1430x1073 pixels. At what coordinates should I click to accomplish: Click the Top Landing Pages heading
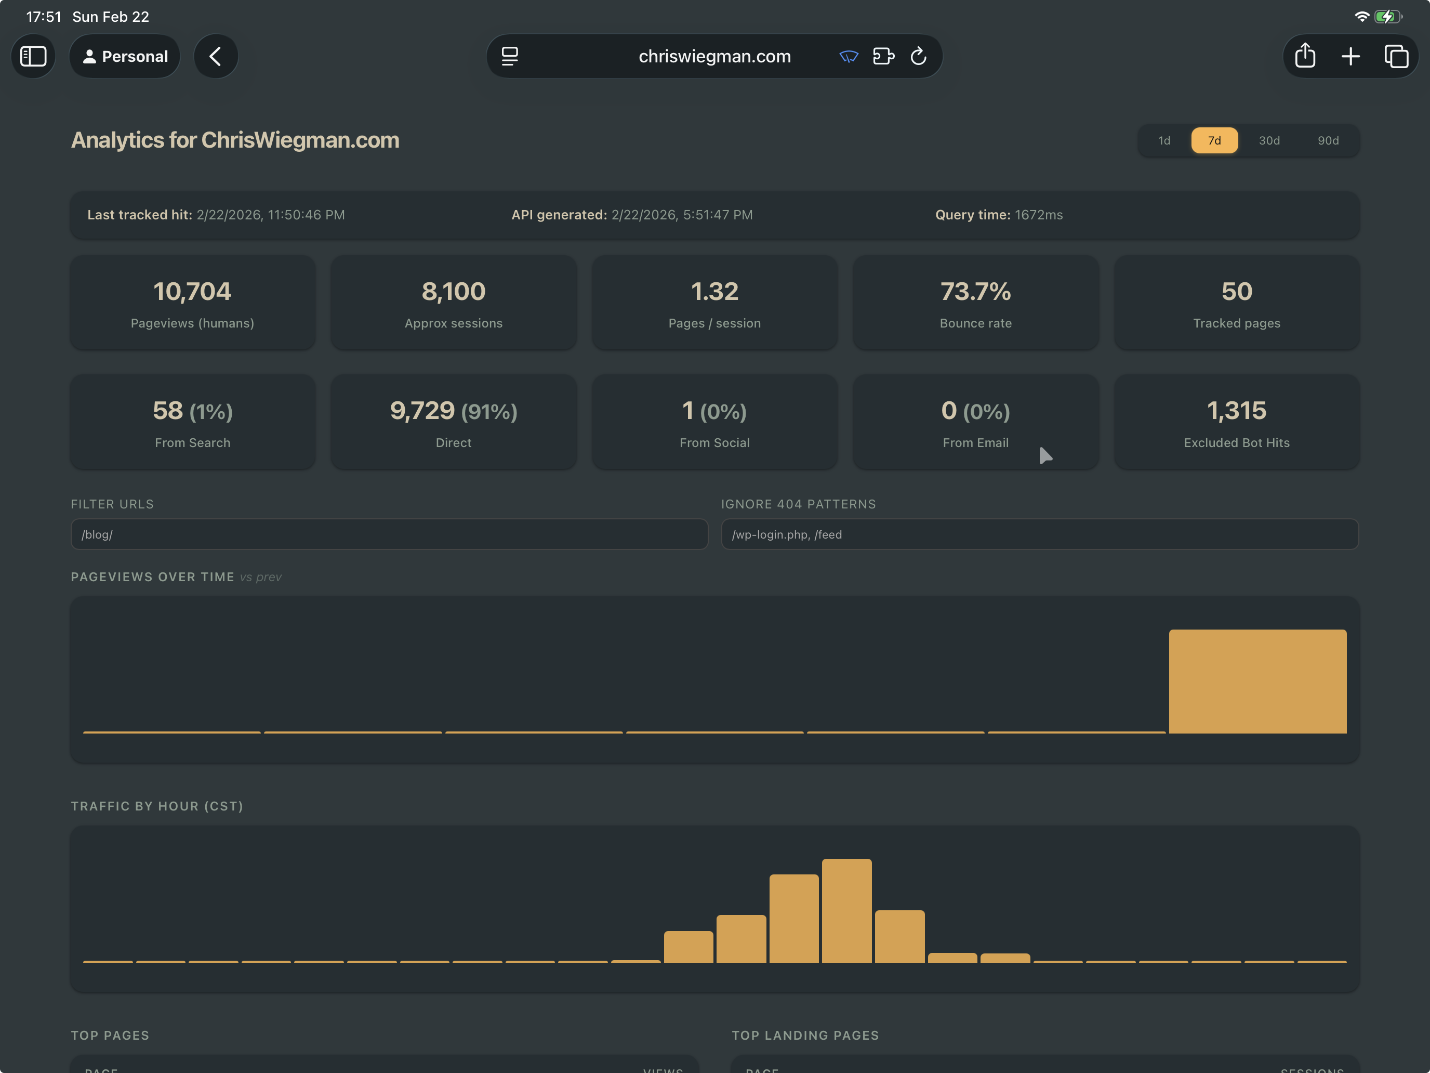click(805, 1035)
